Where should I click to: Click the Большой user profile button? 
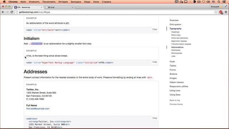(216, 6)
